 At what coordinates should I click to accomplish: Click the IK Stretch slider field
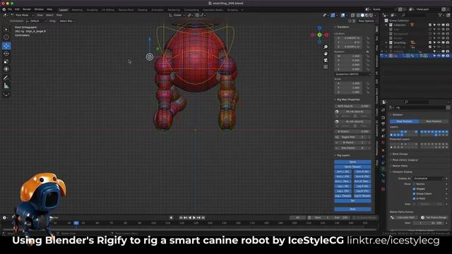pyautogui.click(x=353, y=131)
